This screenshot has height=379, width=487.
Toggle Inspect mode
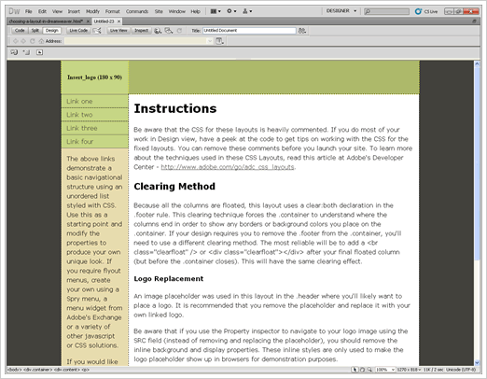pos(141,31)
